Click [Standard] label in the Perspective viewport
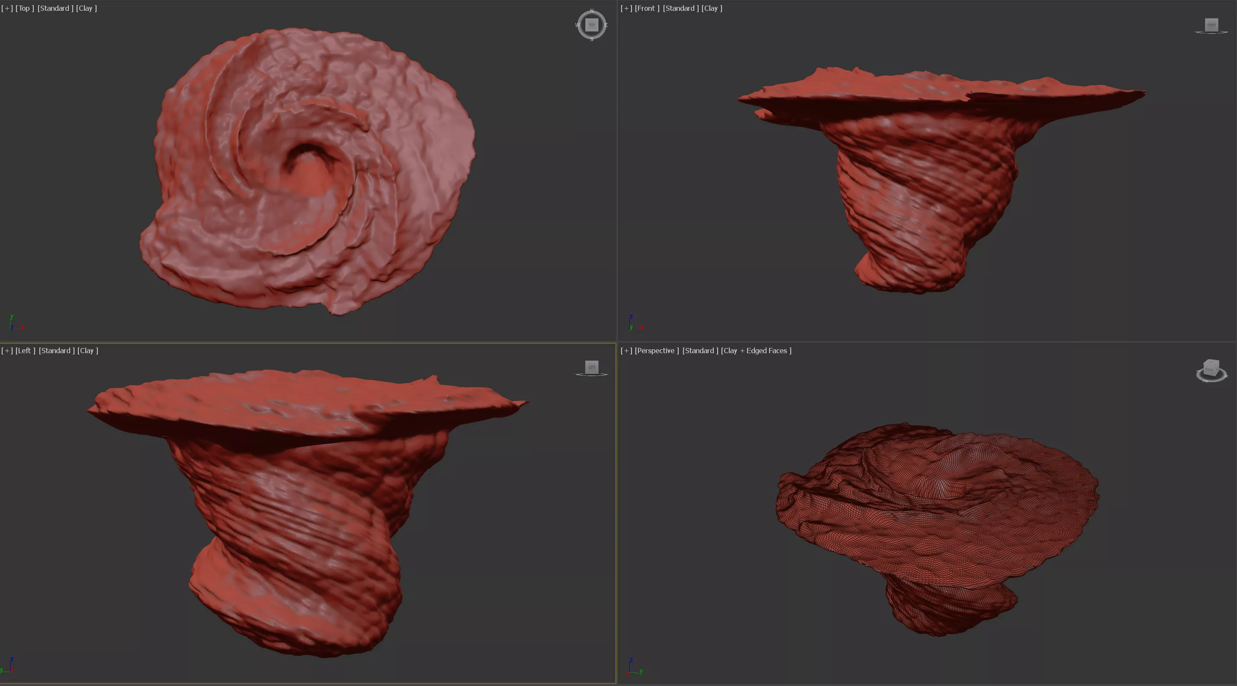The height and width of the screenshot is (686, 1237). tap(700, 351)
